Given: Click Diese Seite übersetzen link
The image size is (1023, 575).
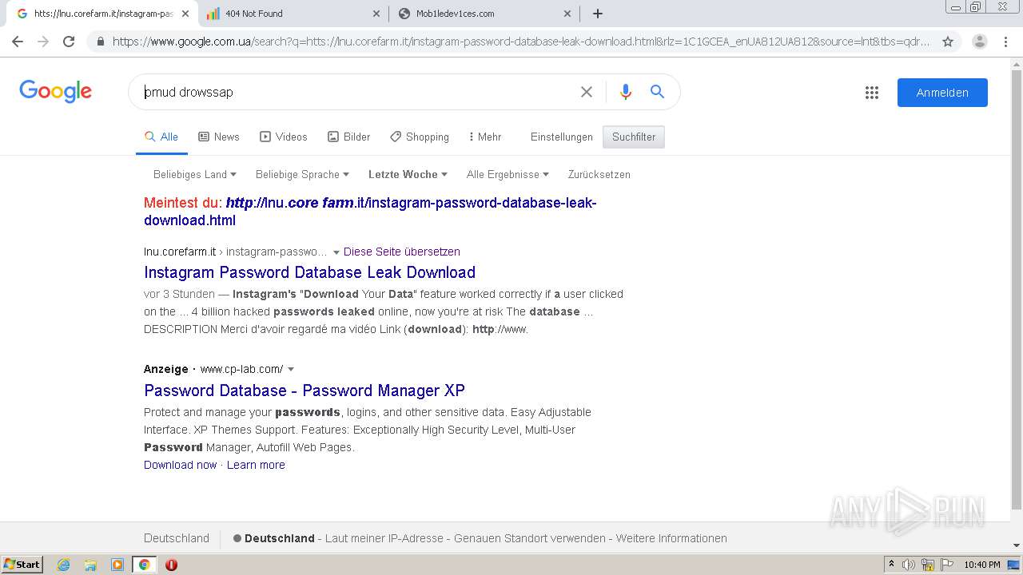Looking at the screenshot, I should click(402, 252).
